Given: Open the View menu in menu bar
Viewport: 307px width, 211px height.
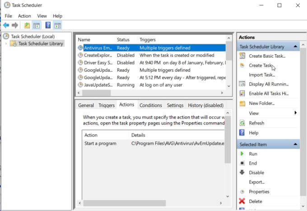Looking at the screenshot, I should 42,16.
